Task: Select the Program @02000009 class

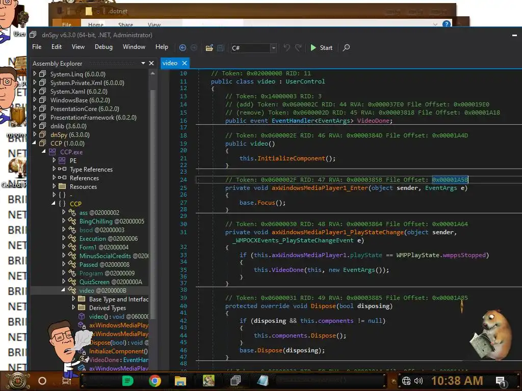Action: [107, 273]
